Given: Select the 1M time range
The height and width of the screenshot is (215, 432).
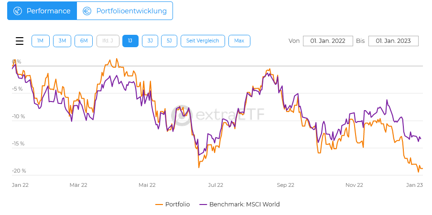Looking at the screenshot, I should coord(40,41).
